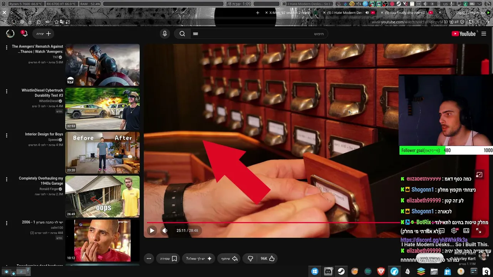Mute audio on I Hate Modern Desks tab
The image size is (493, 277).
click(367, 13)
